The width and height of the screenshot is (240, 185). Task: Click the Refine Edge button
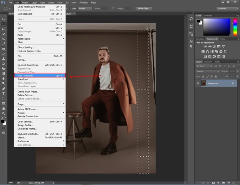143,8
